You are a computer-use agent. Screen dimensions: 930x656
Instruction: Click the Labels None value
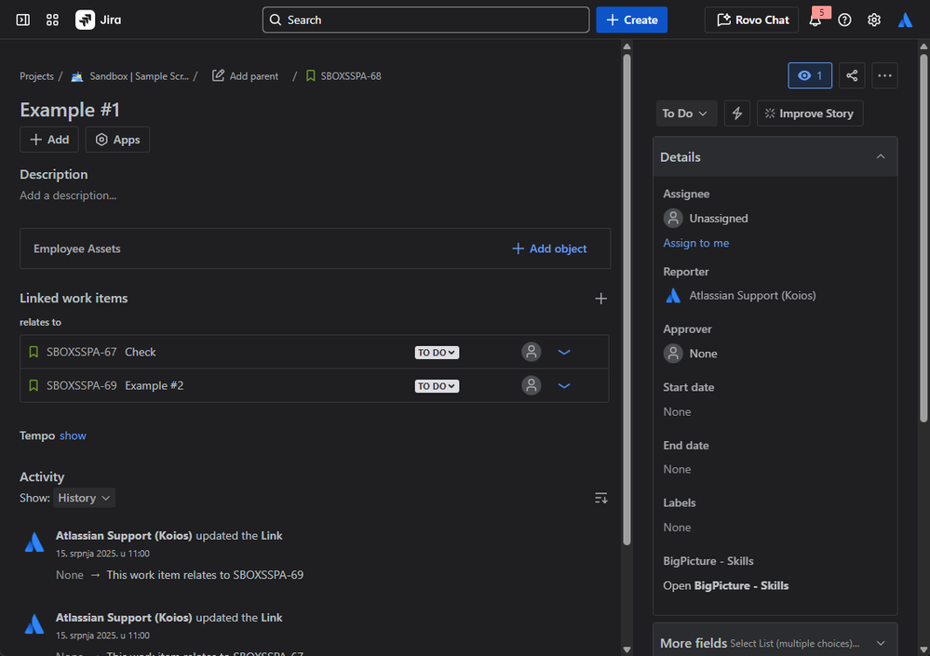click(677, 528)
